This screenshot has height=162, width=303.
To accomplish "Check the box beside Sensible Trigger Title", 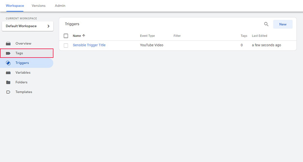I will 66,45.
